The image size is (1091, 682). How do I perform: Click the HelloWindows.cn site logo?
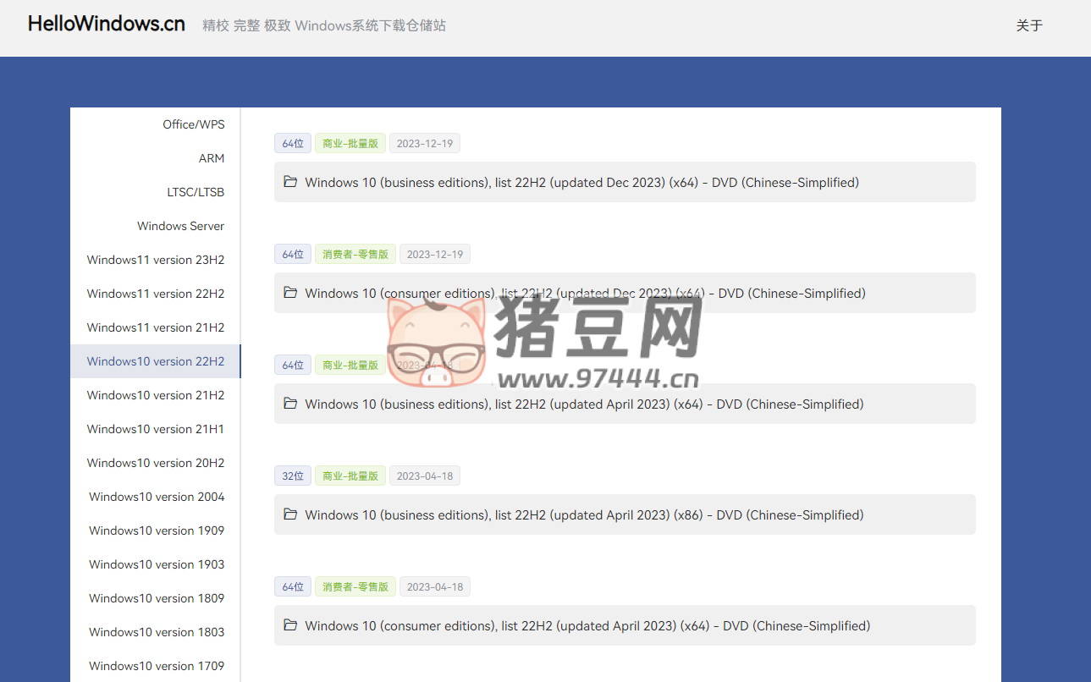click(106, 24)
